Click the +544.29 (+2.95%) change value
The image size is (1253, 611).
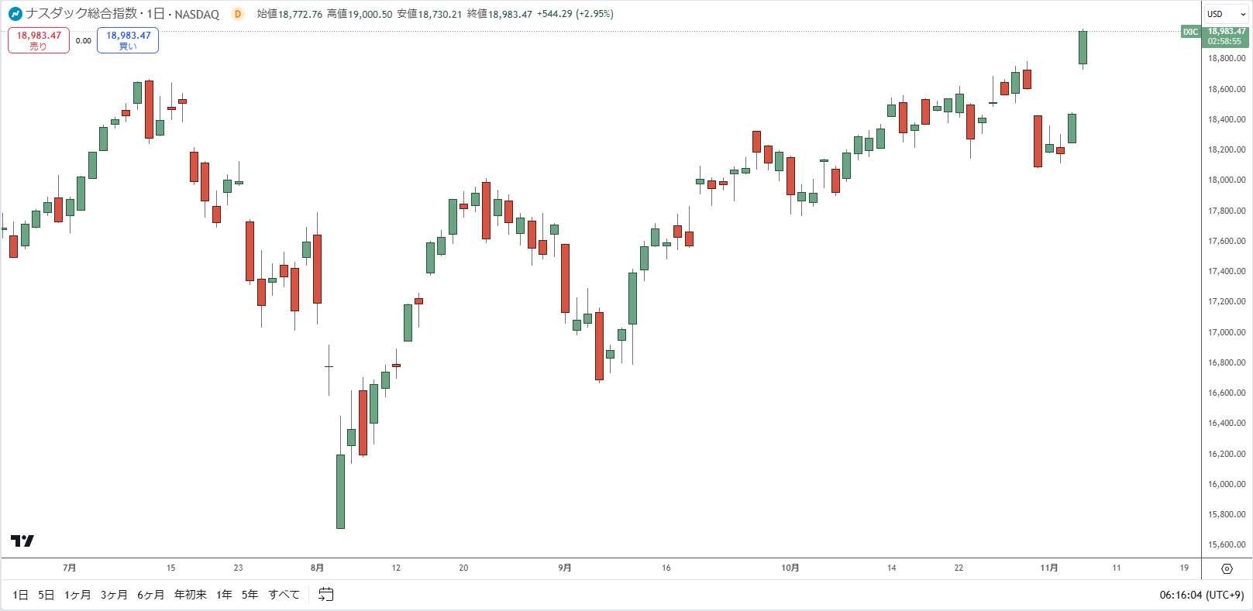[575, 14]
